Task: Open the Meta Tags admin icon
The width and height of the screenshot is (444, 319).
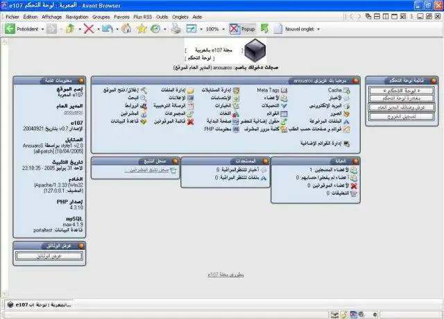Action: pos(284,91)
